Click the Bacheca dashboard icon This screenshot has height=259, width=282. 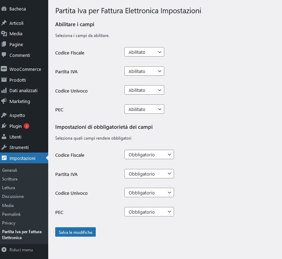tap(4, 9)
